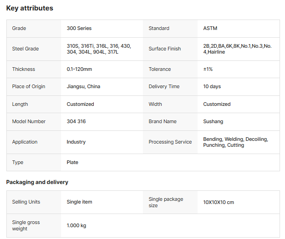Click the Sushang brand name

[x=213, y=121]
